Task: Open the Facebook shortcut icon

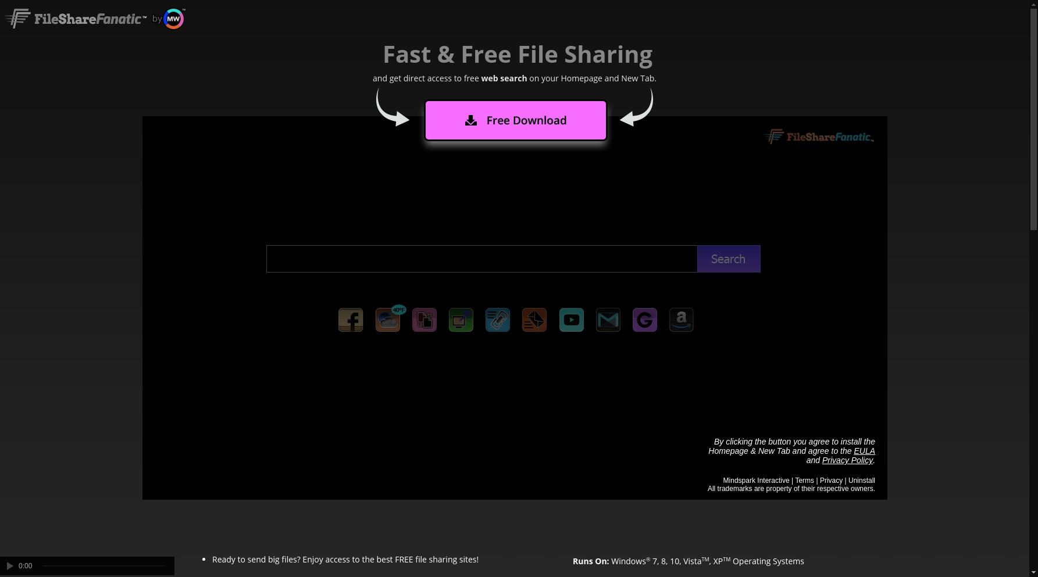Action: (351, 320)
